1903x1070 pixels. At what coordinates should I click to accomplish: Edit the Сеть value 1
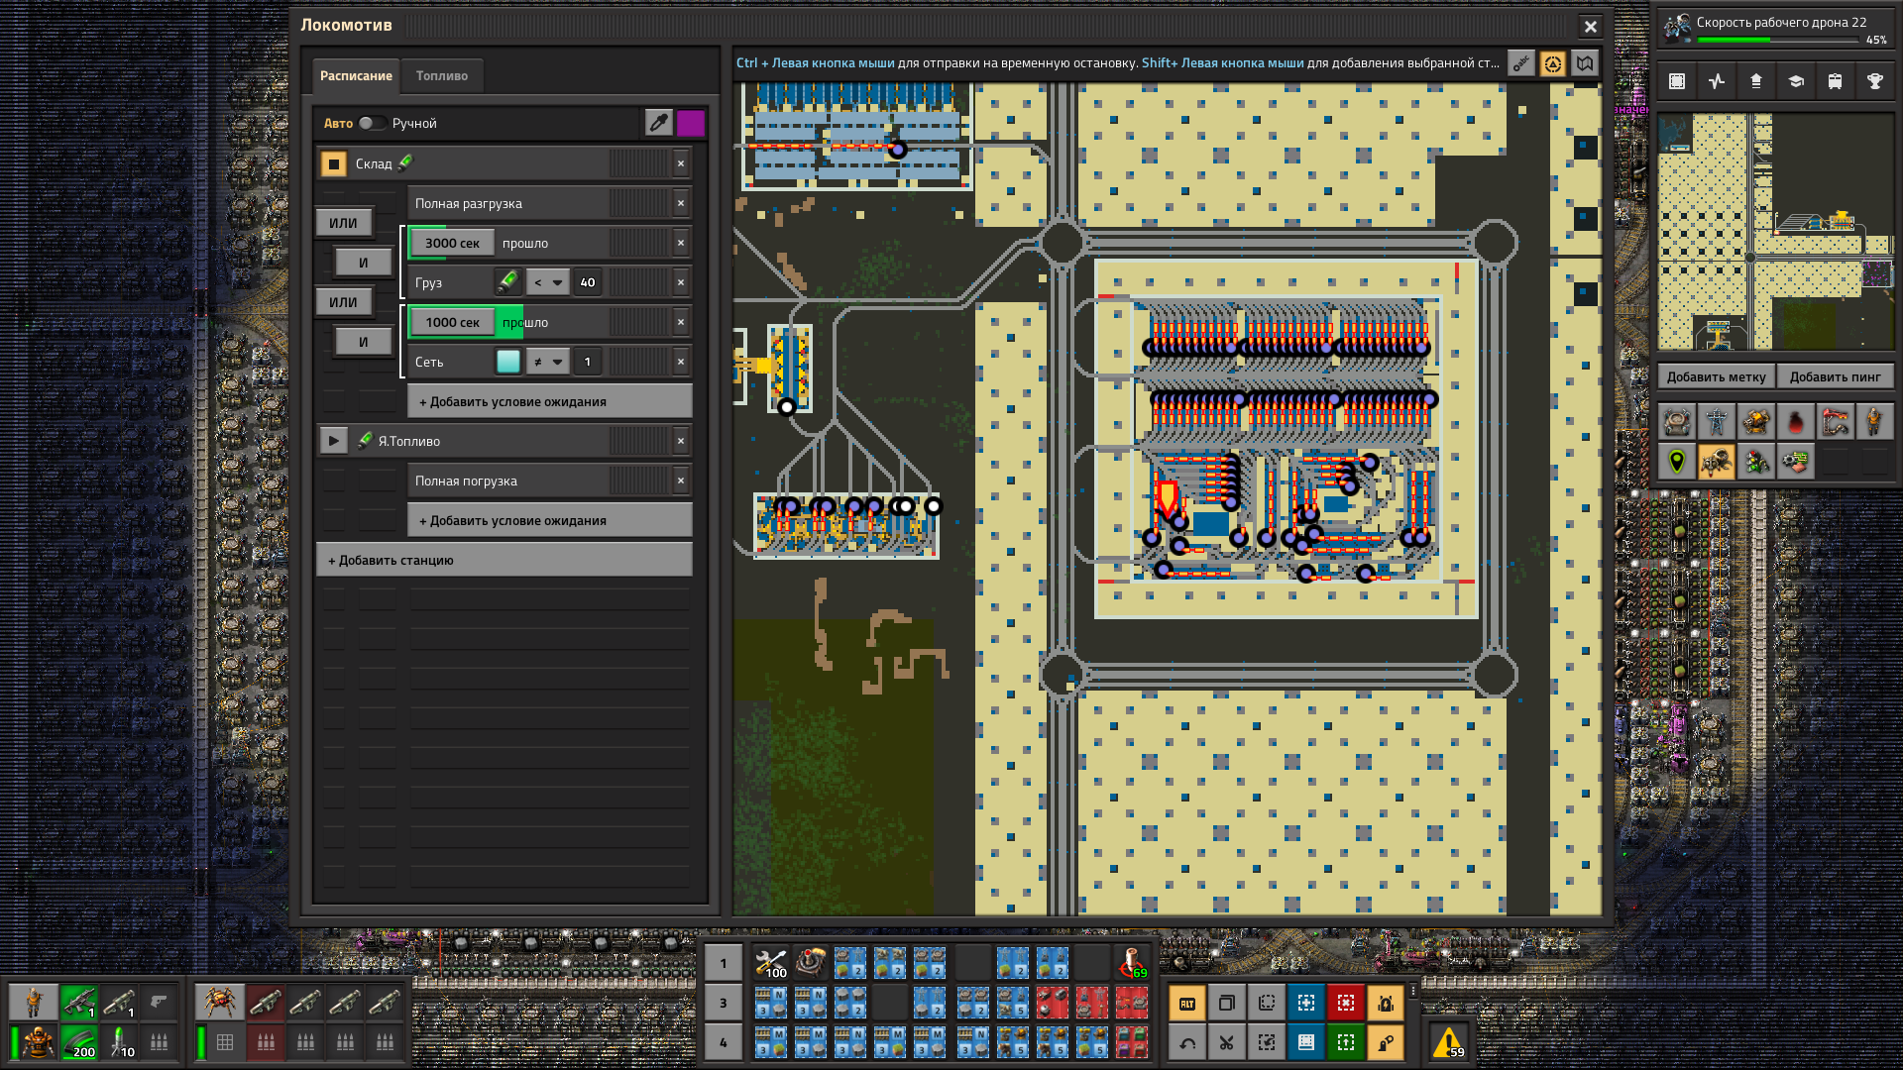click(588, 362)
